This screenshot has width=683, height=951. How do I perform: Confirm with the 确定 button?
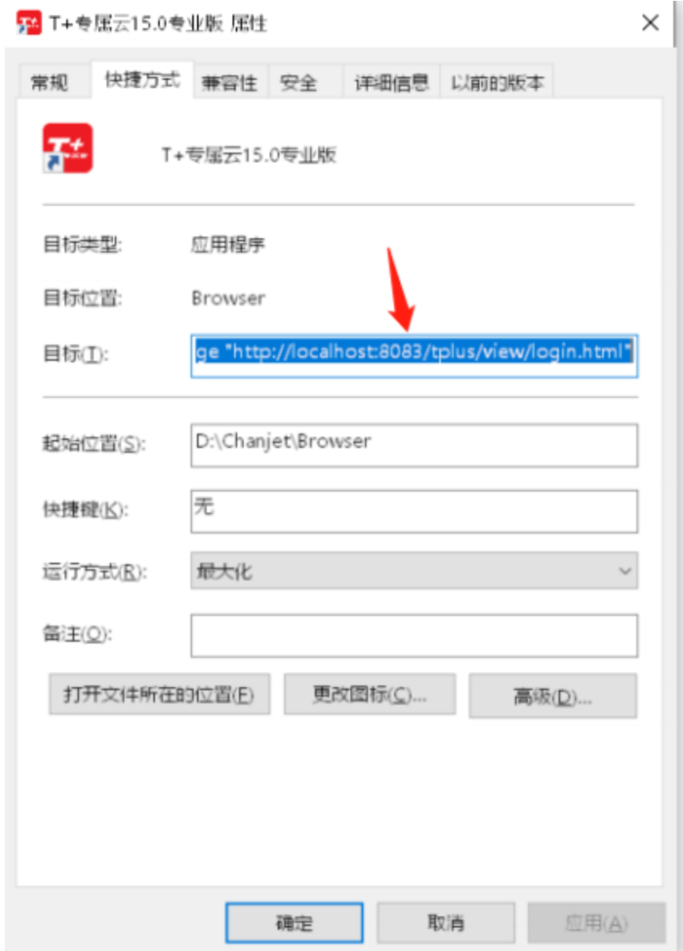295,923
